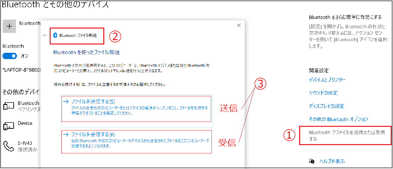Image resolution: width=393 pixels, height=169 pixels.
Task: Open サウンドの設定 link
Action: pos(323,93)
